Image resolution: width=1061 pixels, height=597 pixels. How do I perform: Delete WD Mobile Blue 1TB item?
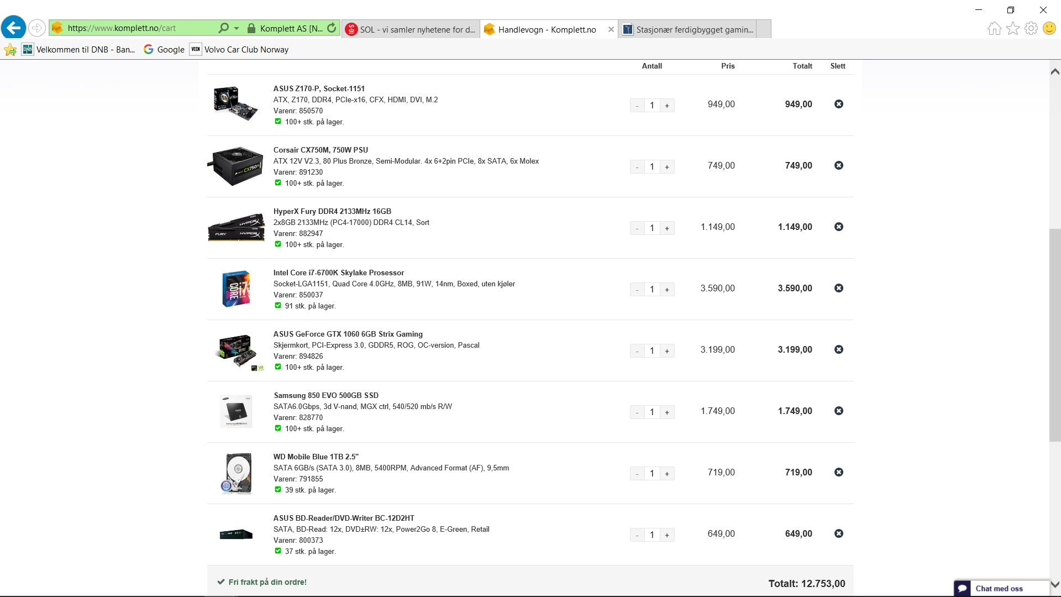(x=838, y=472)
